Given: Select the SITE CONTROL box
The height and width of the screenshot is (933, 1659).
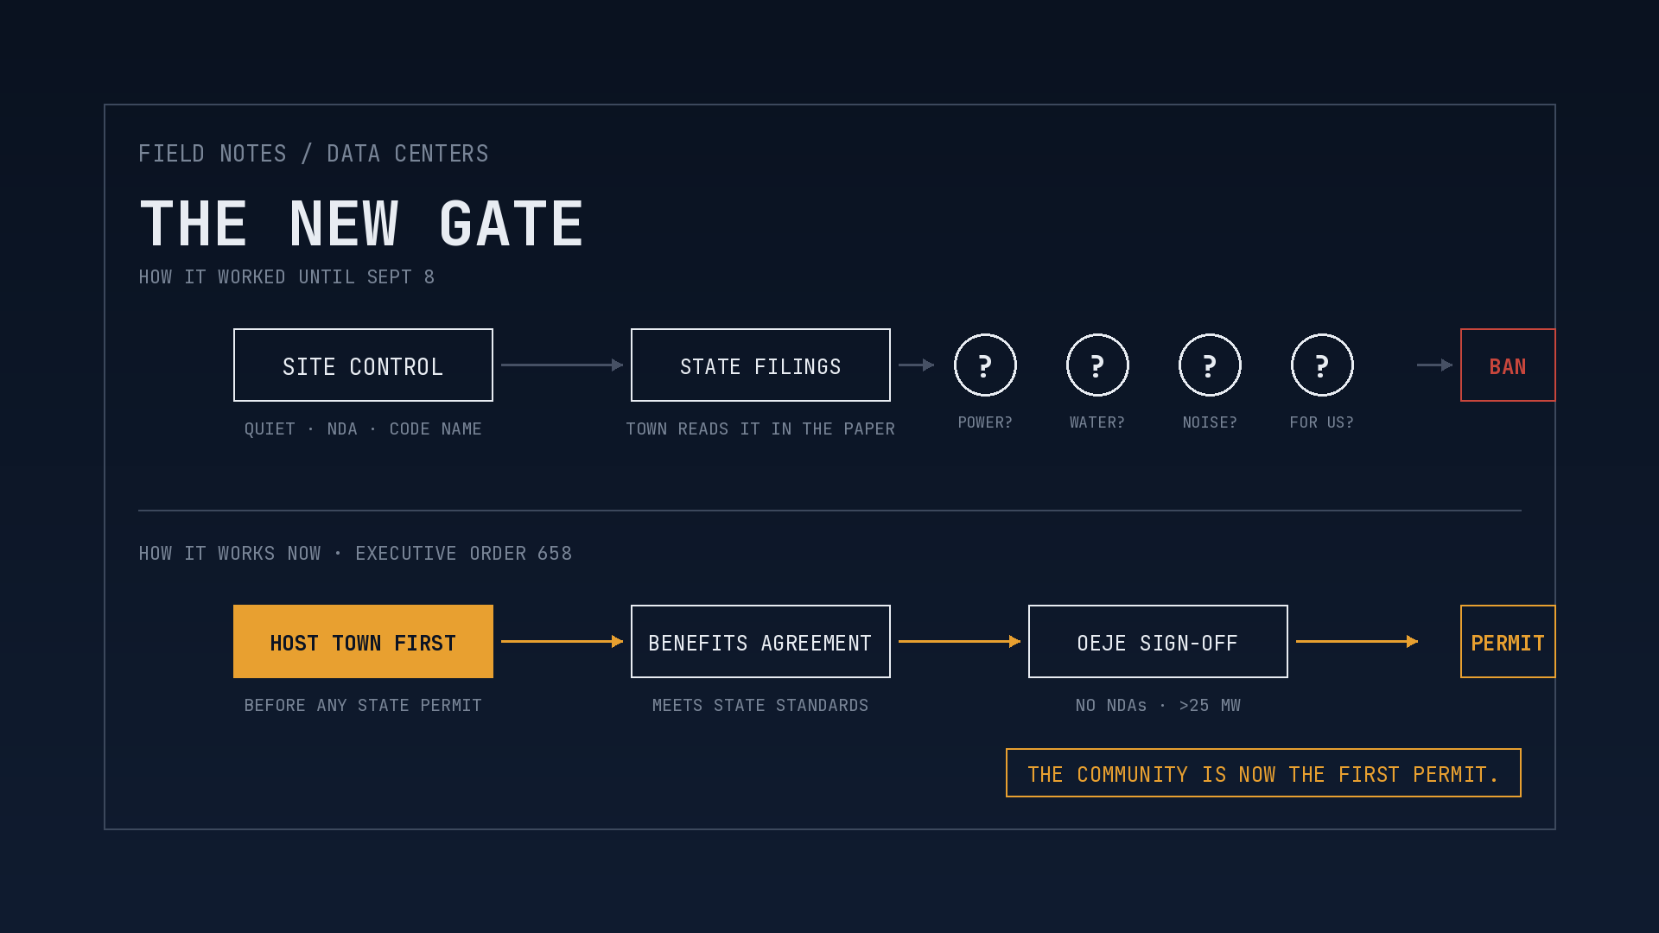Looking at the screenshot, I should [363, 365].
